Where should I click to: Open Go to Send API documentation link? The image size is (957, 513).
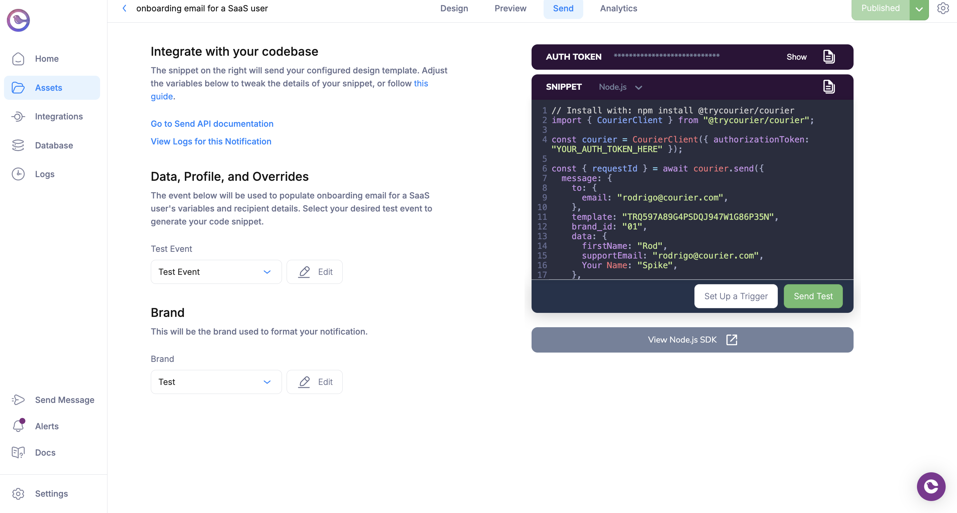(x=212, y=123)
